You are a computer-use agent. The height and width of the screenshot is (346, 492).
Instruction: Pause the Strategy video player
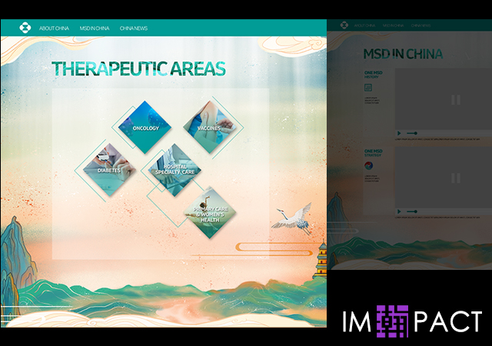point(456,178)
